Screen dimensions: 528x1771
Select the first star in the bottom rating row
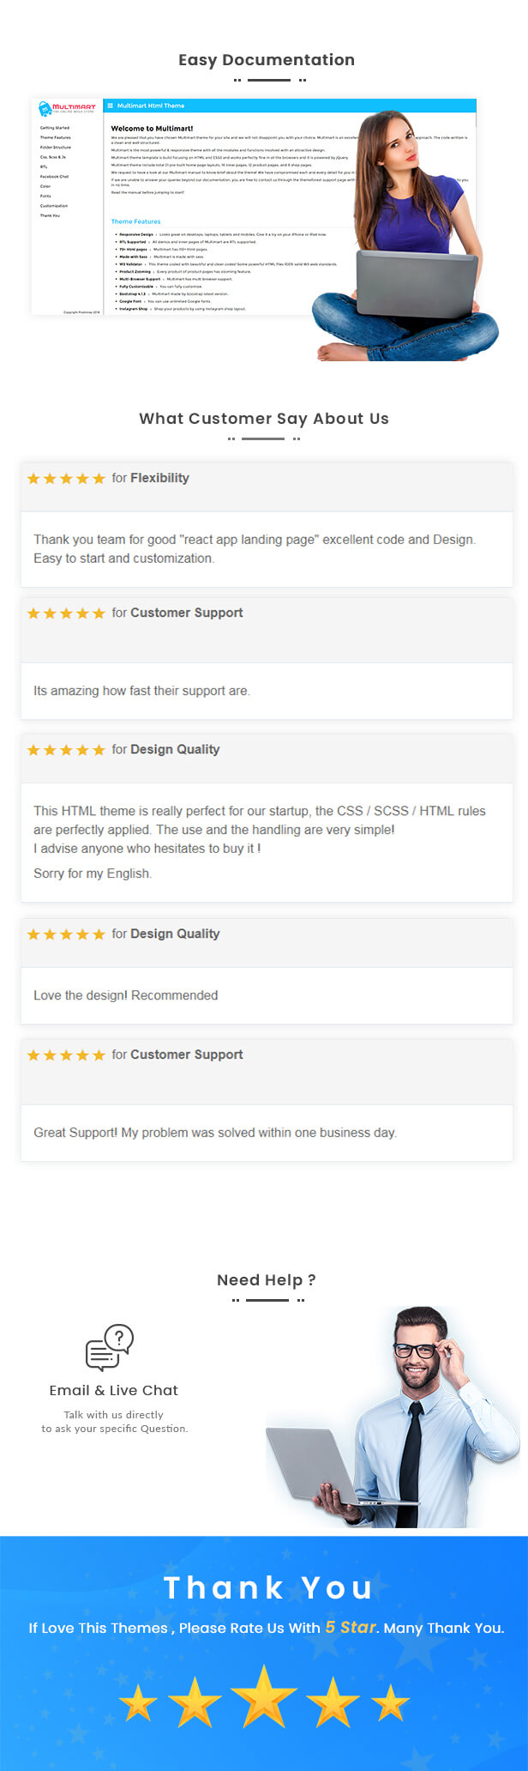point(139,1702)
